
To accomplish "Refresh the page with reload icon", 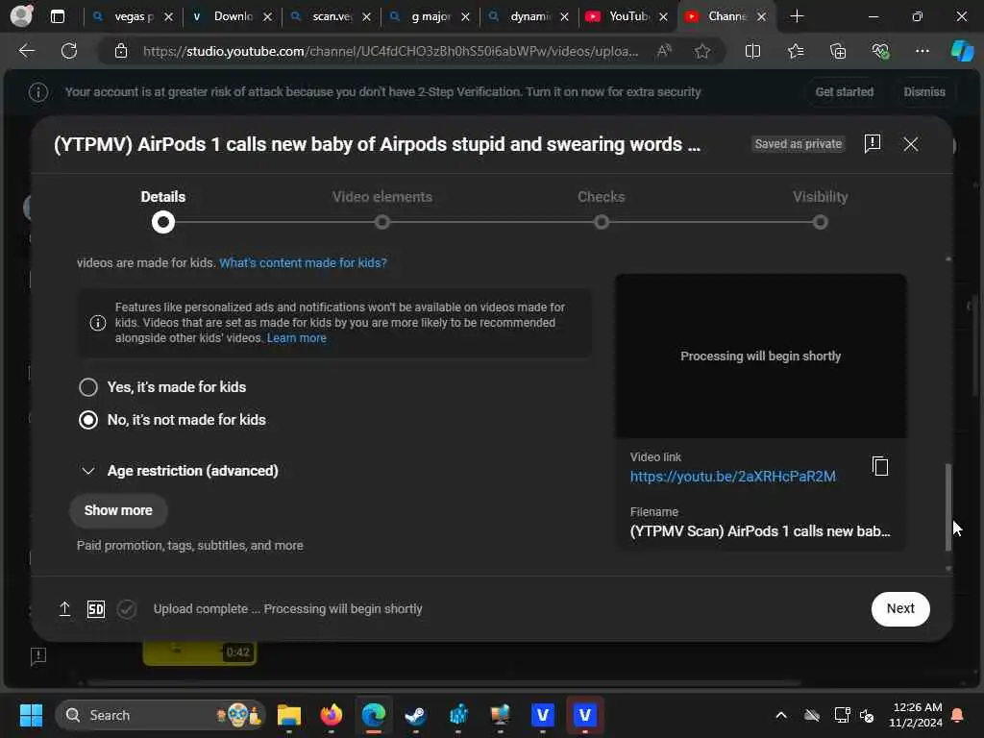I will click(69, 51).
